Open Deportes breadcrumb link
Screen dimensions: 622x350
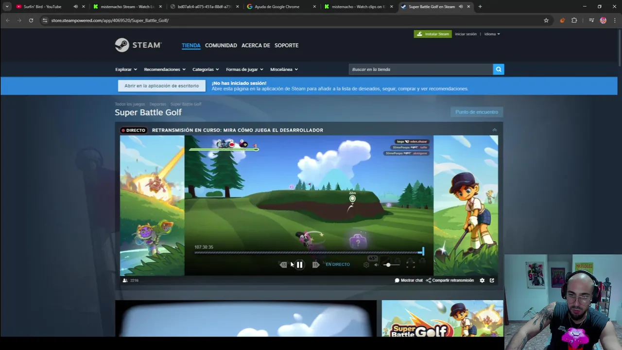[157, 104]
